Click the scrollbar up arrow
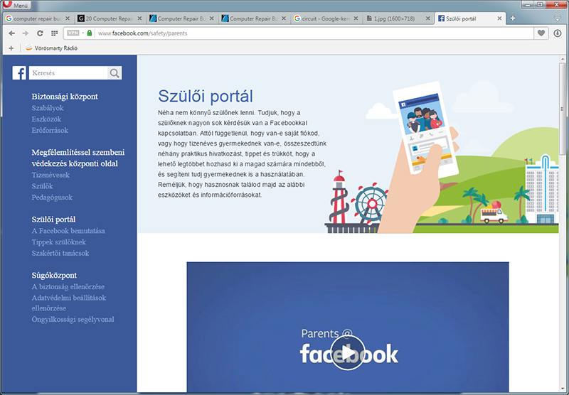569x395 pixels. click(x=563, y=59)
